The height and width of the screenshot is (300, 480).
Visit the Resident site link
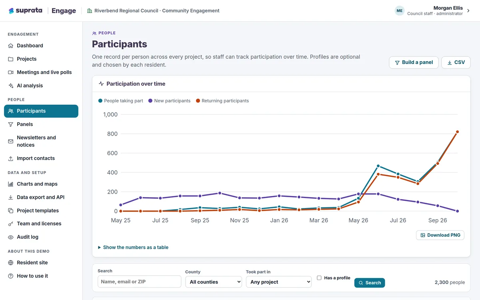pos(41,263)
